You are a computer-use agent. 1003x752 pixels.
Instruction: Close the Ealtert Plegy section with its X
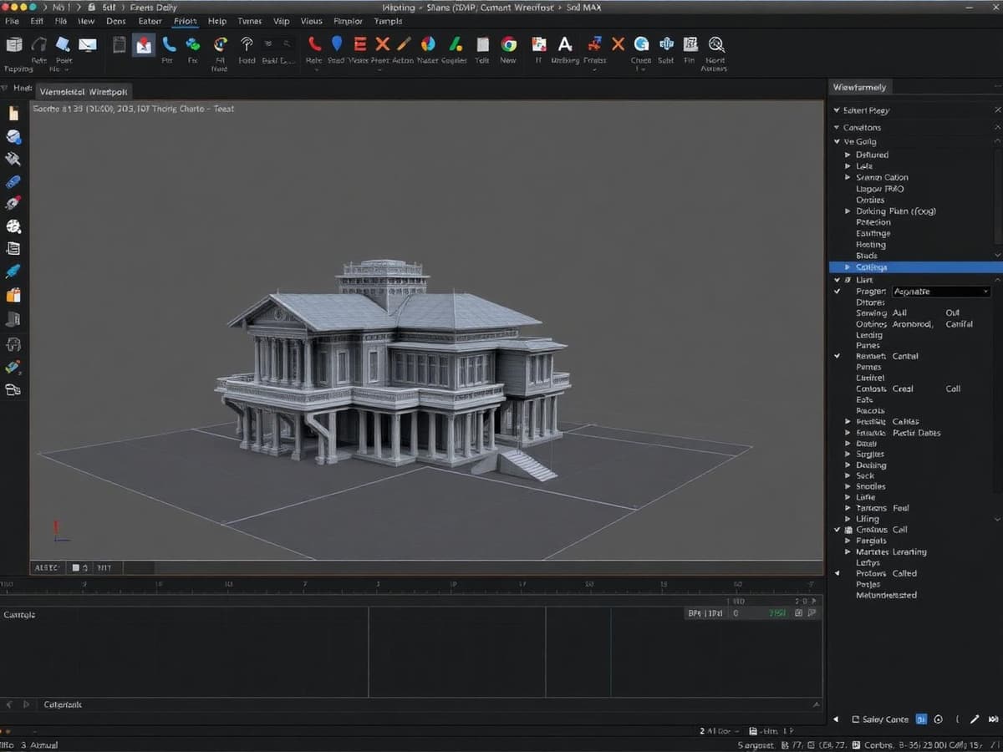(996, 110)
